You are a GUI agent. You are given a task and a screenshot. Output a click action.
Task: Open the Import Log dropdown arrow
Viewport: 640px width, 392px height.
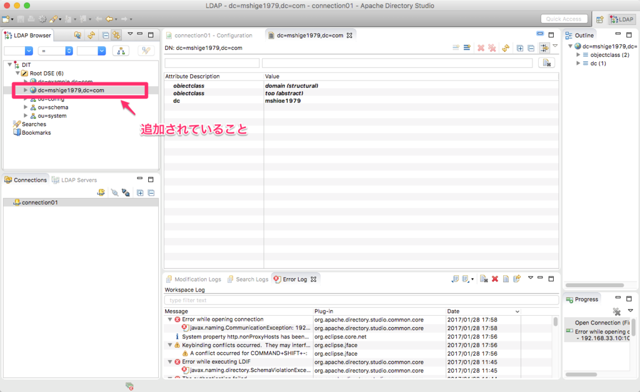pyautogui.click(x=472, y=280)
